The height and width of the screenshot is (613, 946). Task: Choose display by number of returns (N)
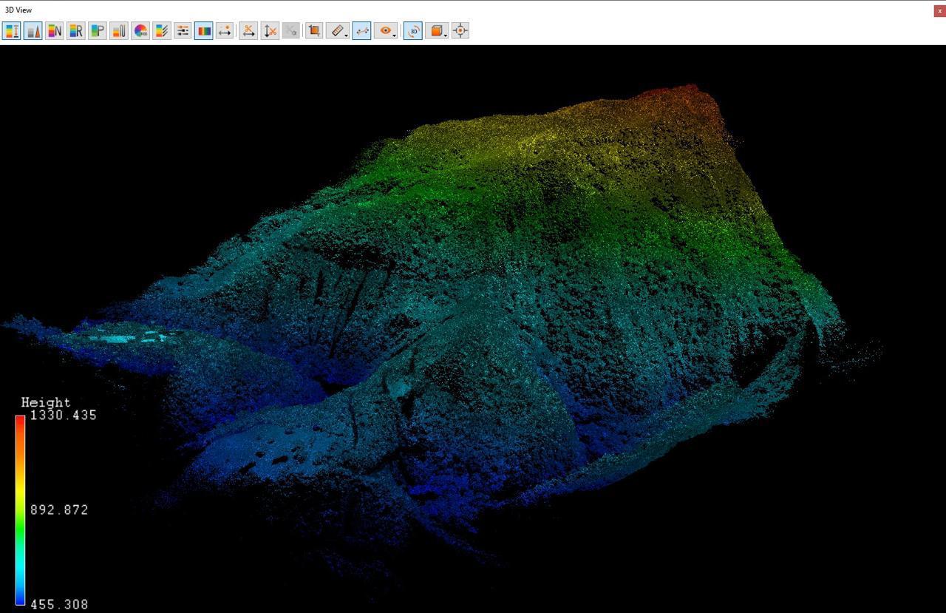click(55, 30)
